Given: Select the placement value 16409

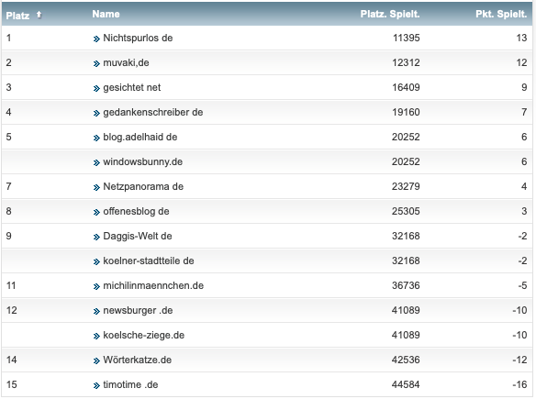Looking at the screenshot, I should pos(406,87).
